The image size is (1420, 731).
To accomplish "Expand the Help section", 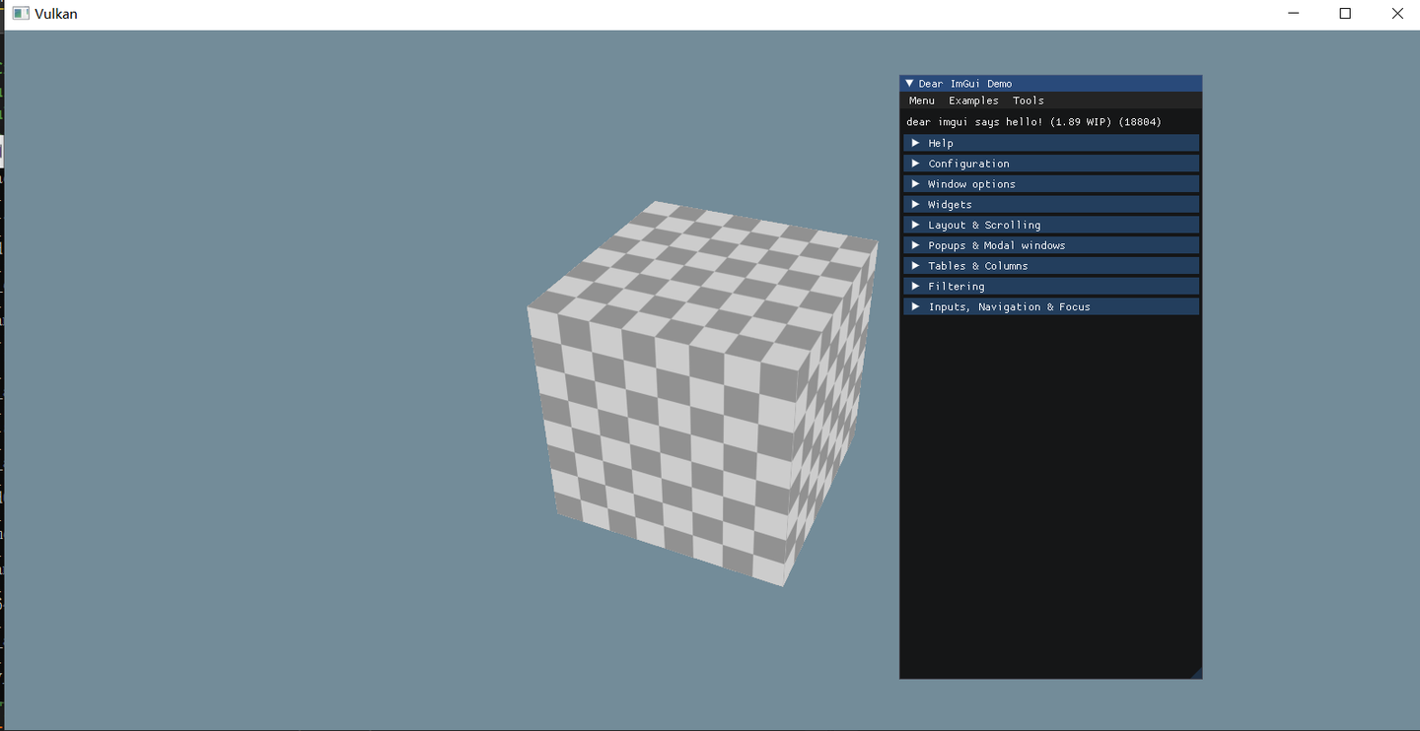I will coord(1051,143).
